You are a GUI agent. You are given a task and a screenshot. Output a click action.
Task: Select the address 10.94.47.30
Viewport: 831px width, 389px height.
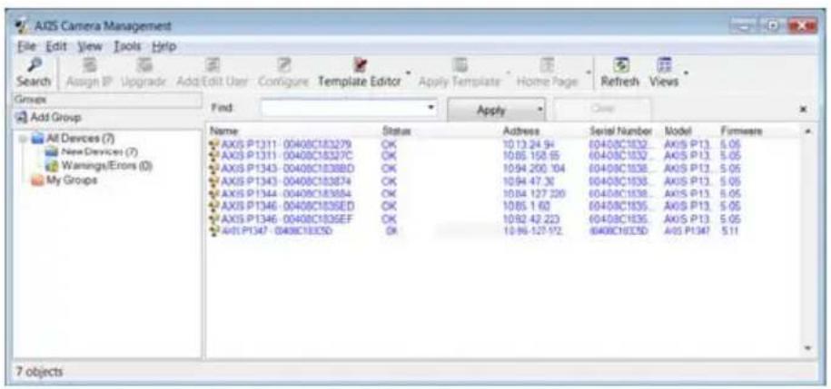pos(528,181)
